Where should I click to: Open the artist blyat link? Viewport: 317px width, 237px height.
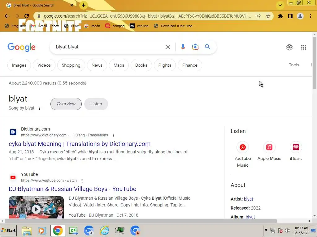click(x=249, y=199)
